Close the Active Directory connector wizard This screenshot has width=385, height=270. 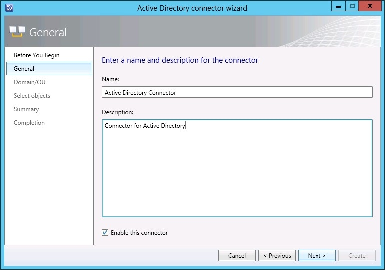tap(370, 6)
